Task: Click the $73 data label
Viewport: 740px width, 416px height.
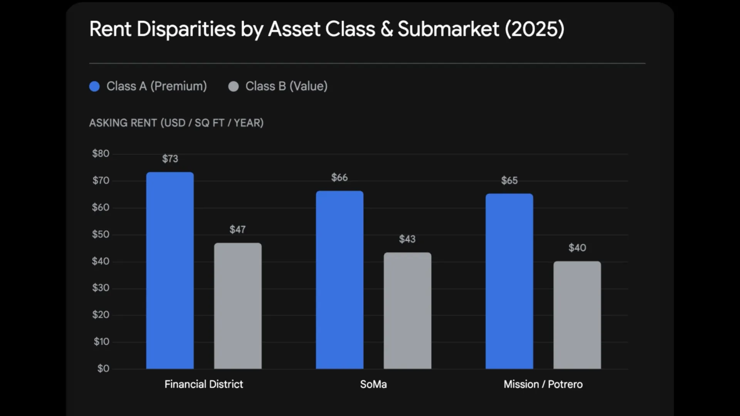Action: pyautogui.click(x=170, y=159)
